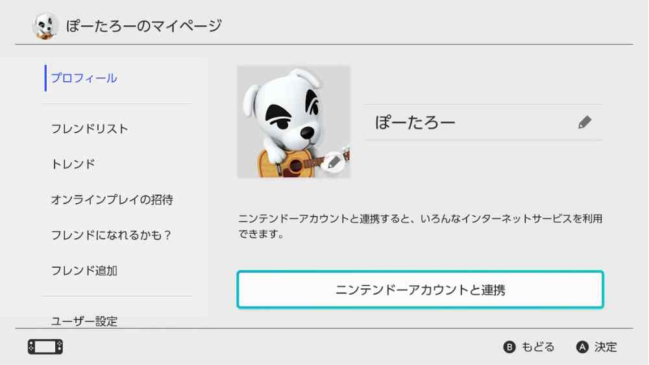
Task: Click the console controller icon at bottom left
Action: coord(45,347)
